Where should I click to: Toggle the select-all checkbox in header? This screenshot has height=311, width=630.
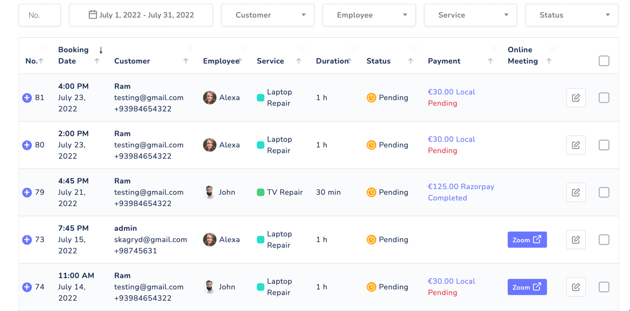pyautogui.click(x=604, y=61)
